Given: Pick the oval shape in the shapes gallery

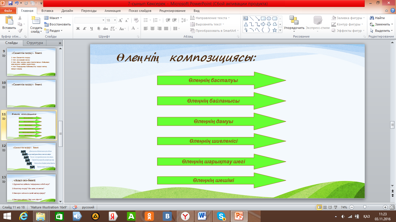Looking at the screenshot, I should tap(269, 18).
